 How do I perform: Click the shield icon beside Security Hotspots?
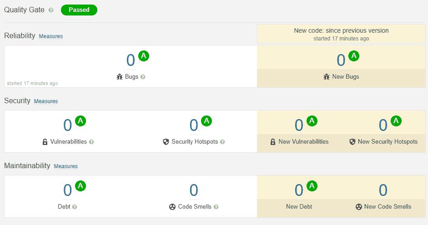(x=166, y=142)
